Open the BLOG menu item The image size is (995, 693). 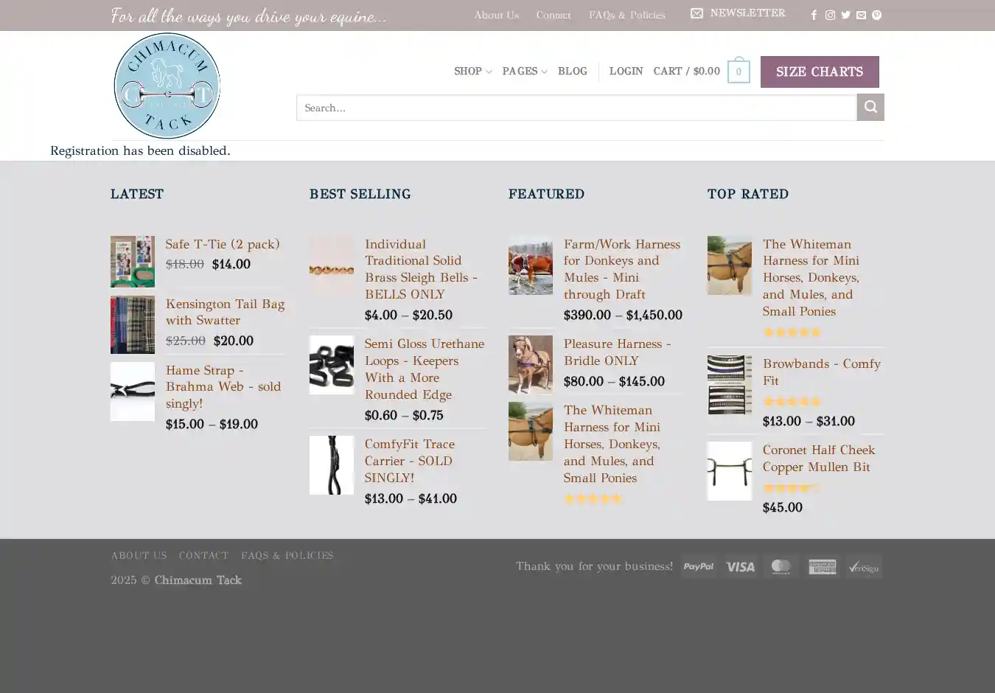coord(572,72)
